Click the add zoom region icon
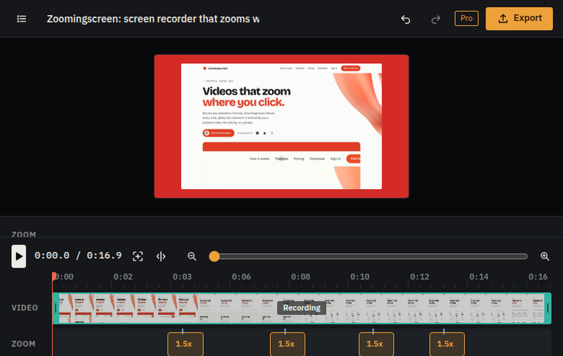Image resolution: width=563 pixels, height=356 pixels. [138, 256]
